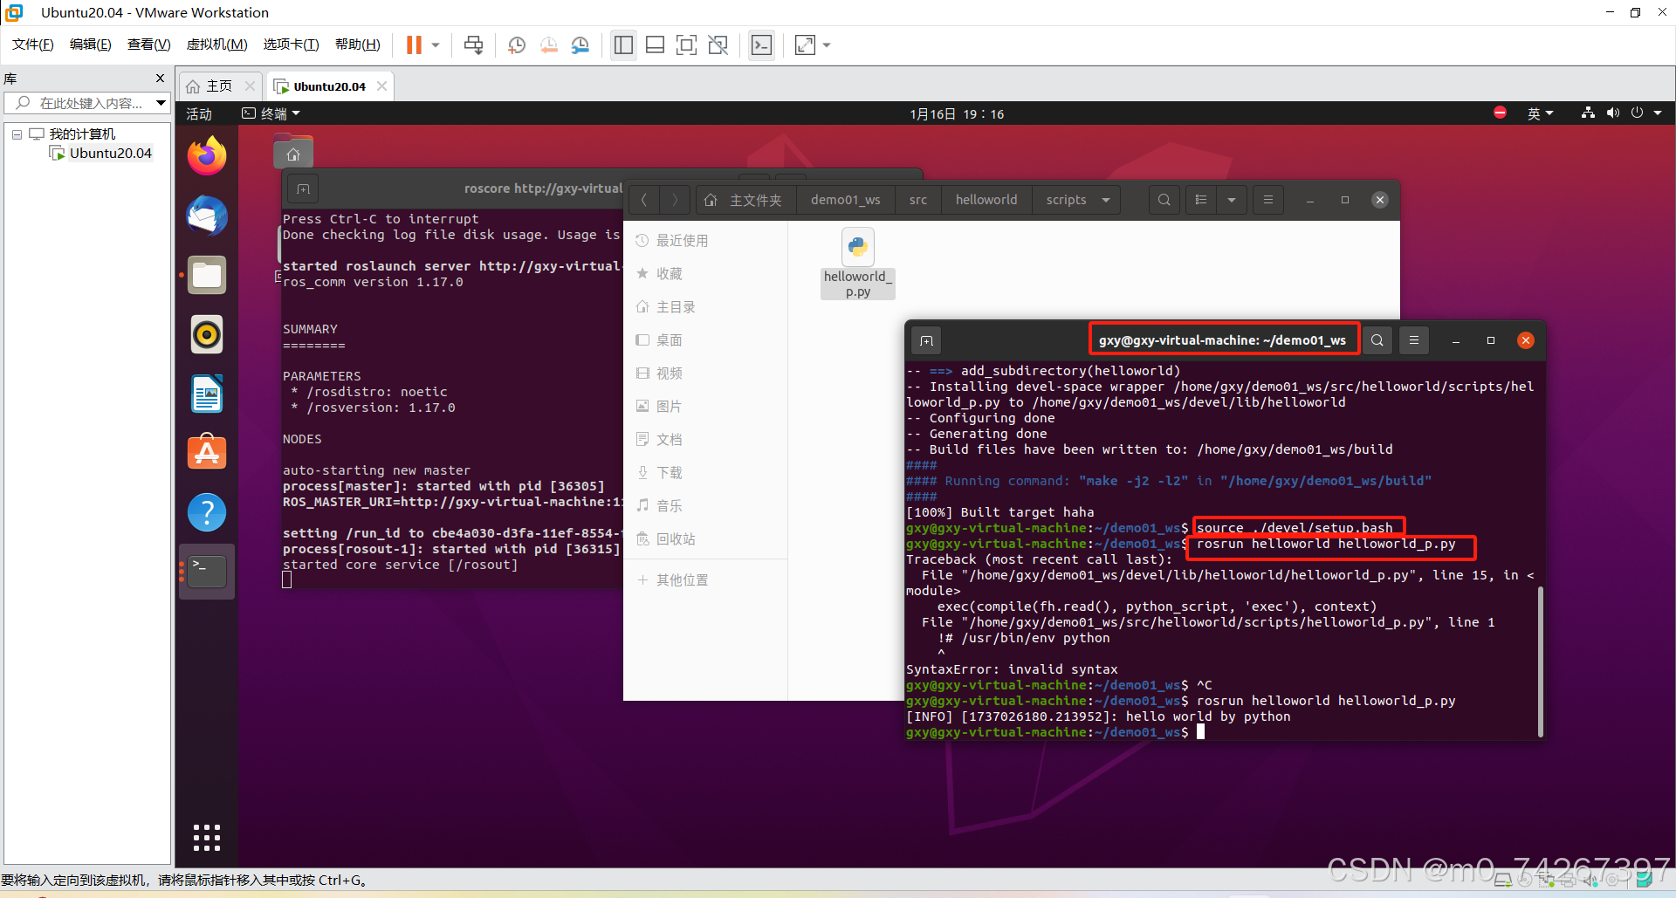Pause the virtual machine from VMware toolbar
This screenshot has height=898, width=1676.
414,45
